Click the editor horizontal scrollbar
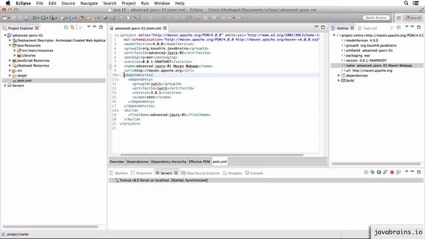This screenshot has height=239, width=425. pos(212,155)
